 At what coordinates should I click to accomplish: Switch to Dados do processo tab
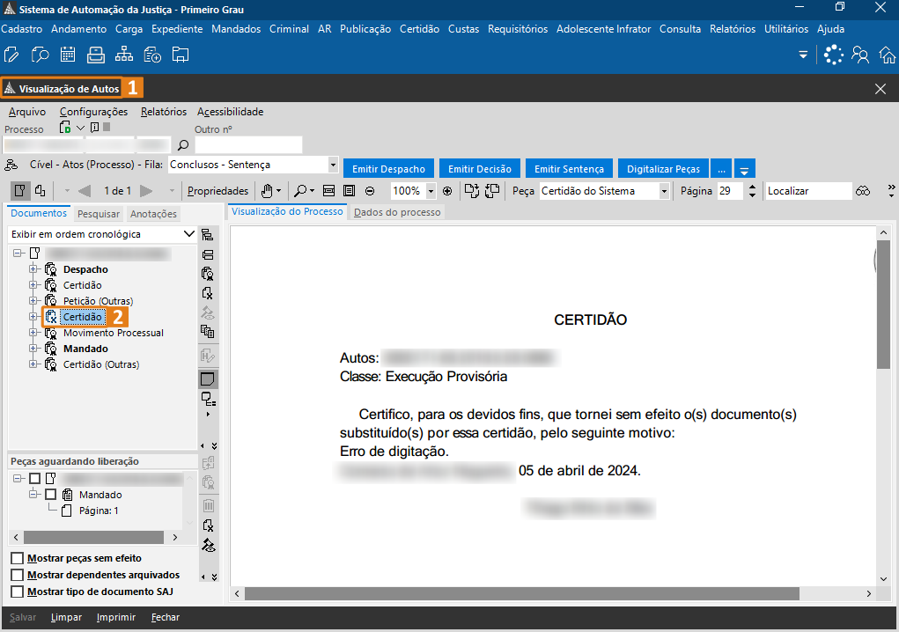pyautogui.click(x=397, y=212)
